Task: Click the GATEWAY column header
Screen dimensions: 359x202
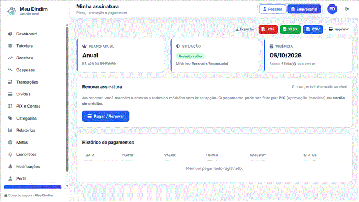Action: pos(258,155)
